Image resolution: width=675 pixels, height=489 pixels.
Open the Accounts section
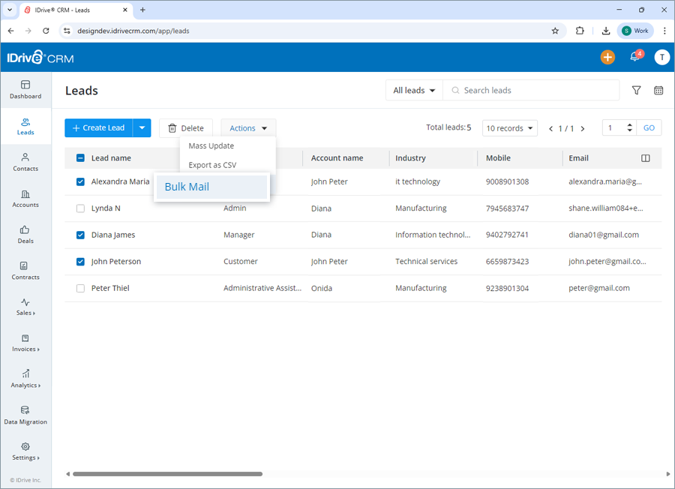[x=25, y=197]
